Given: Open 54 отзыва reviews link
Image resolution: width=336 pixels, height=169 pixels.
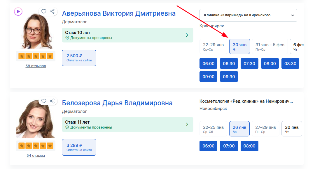Looking at the screenshot, I should pyautogui.click(x=36, y=156).
